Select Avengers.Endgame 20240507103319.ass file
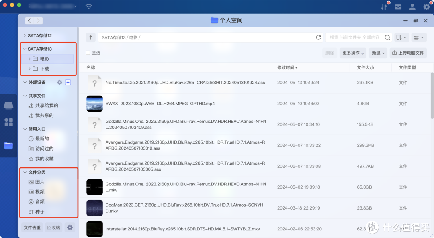 click(x=185, y=145)
